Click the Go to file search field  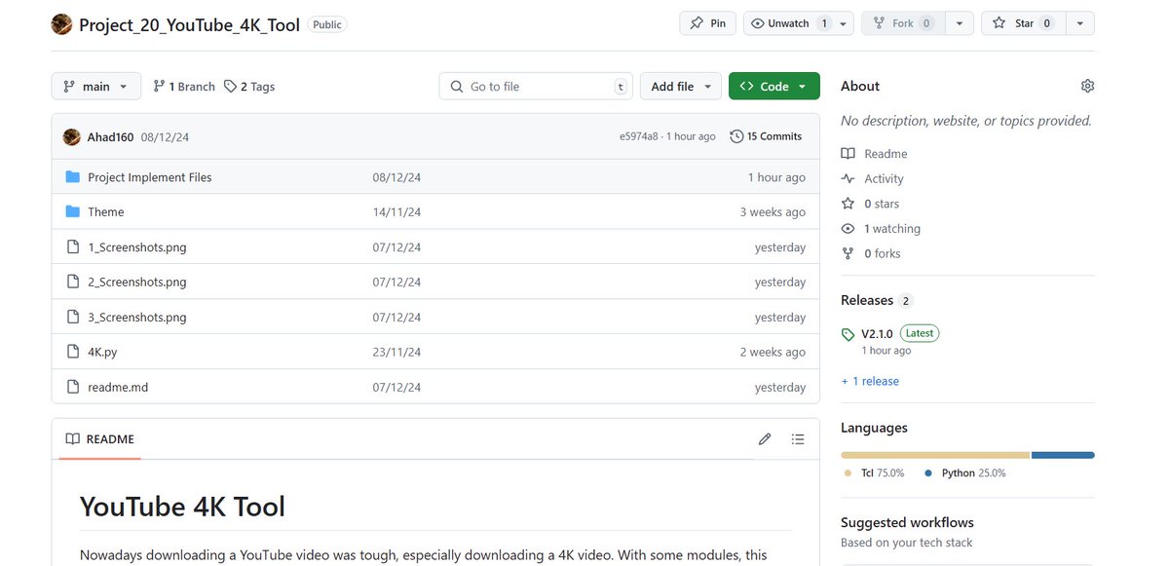click(x=535, y=87)
